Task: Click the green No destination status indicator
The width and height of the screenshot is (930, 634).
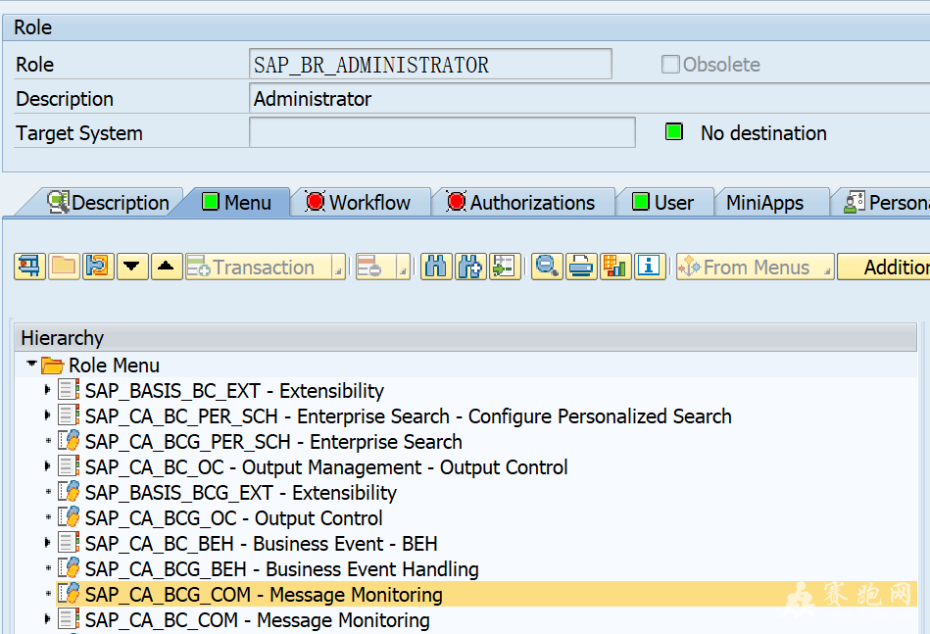Action: [x=674, y=131]
